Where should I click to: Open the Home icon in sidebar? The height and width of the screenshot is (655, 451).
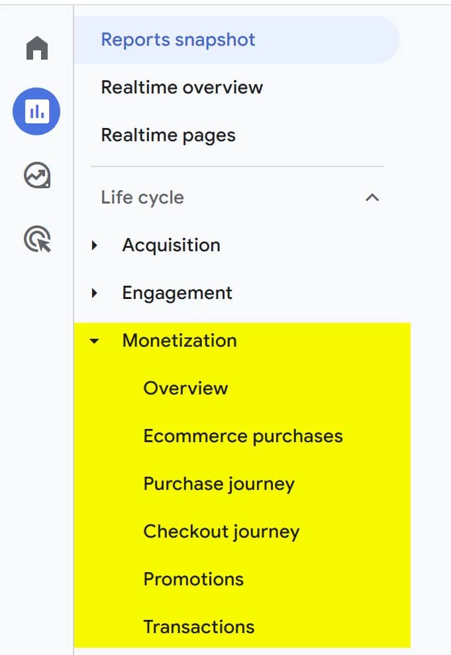click(37, 48)
